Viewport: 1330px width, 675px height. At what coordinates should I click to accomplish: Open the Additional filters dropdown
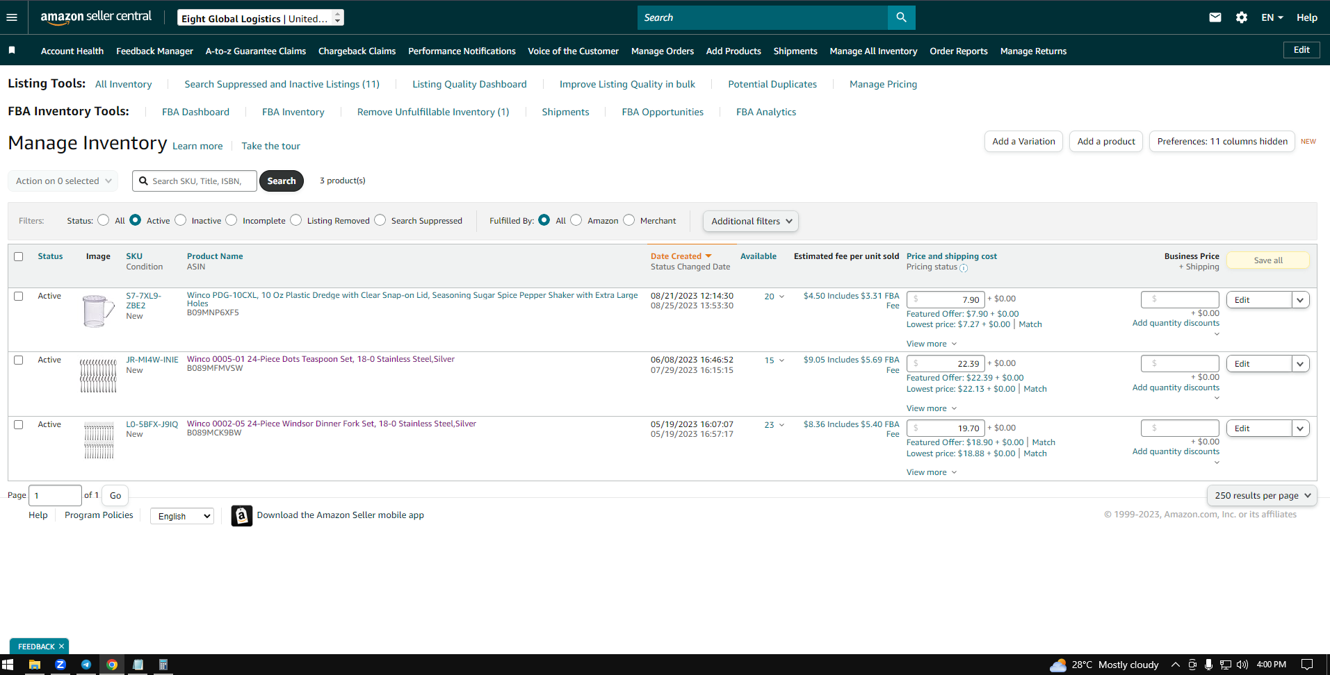(x=750, y=221)
